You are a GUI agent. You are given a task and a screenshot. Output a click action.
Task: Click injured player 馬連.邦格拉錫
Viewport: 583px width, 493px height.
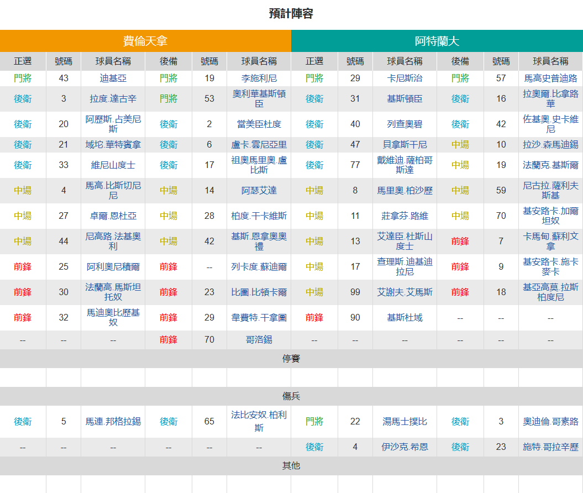[x=113, y=422]
